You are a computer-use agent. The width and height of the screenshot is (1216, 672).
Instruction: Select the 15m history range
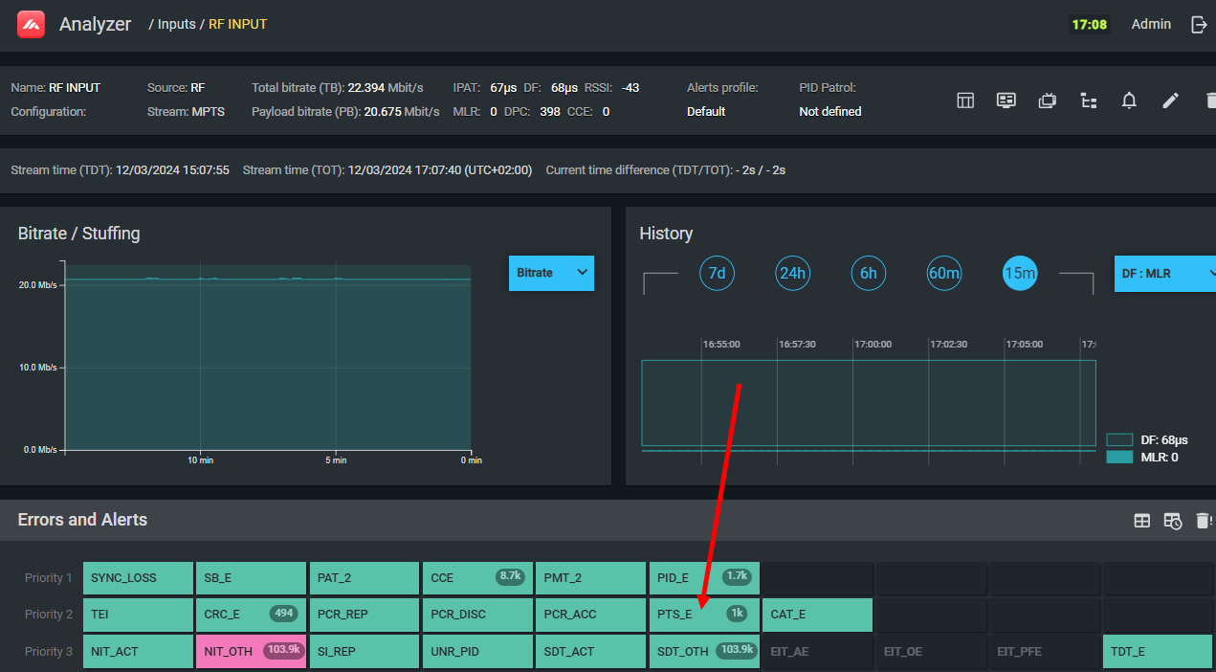[1020, 273]
